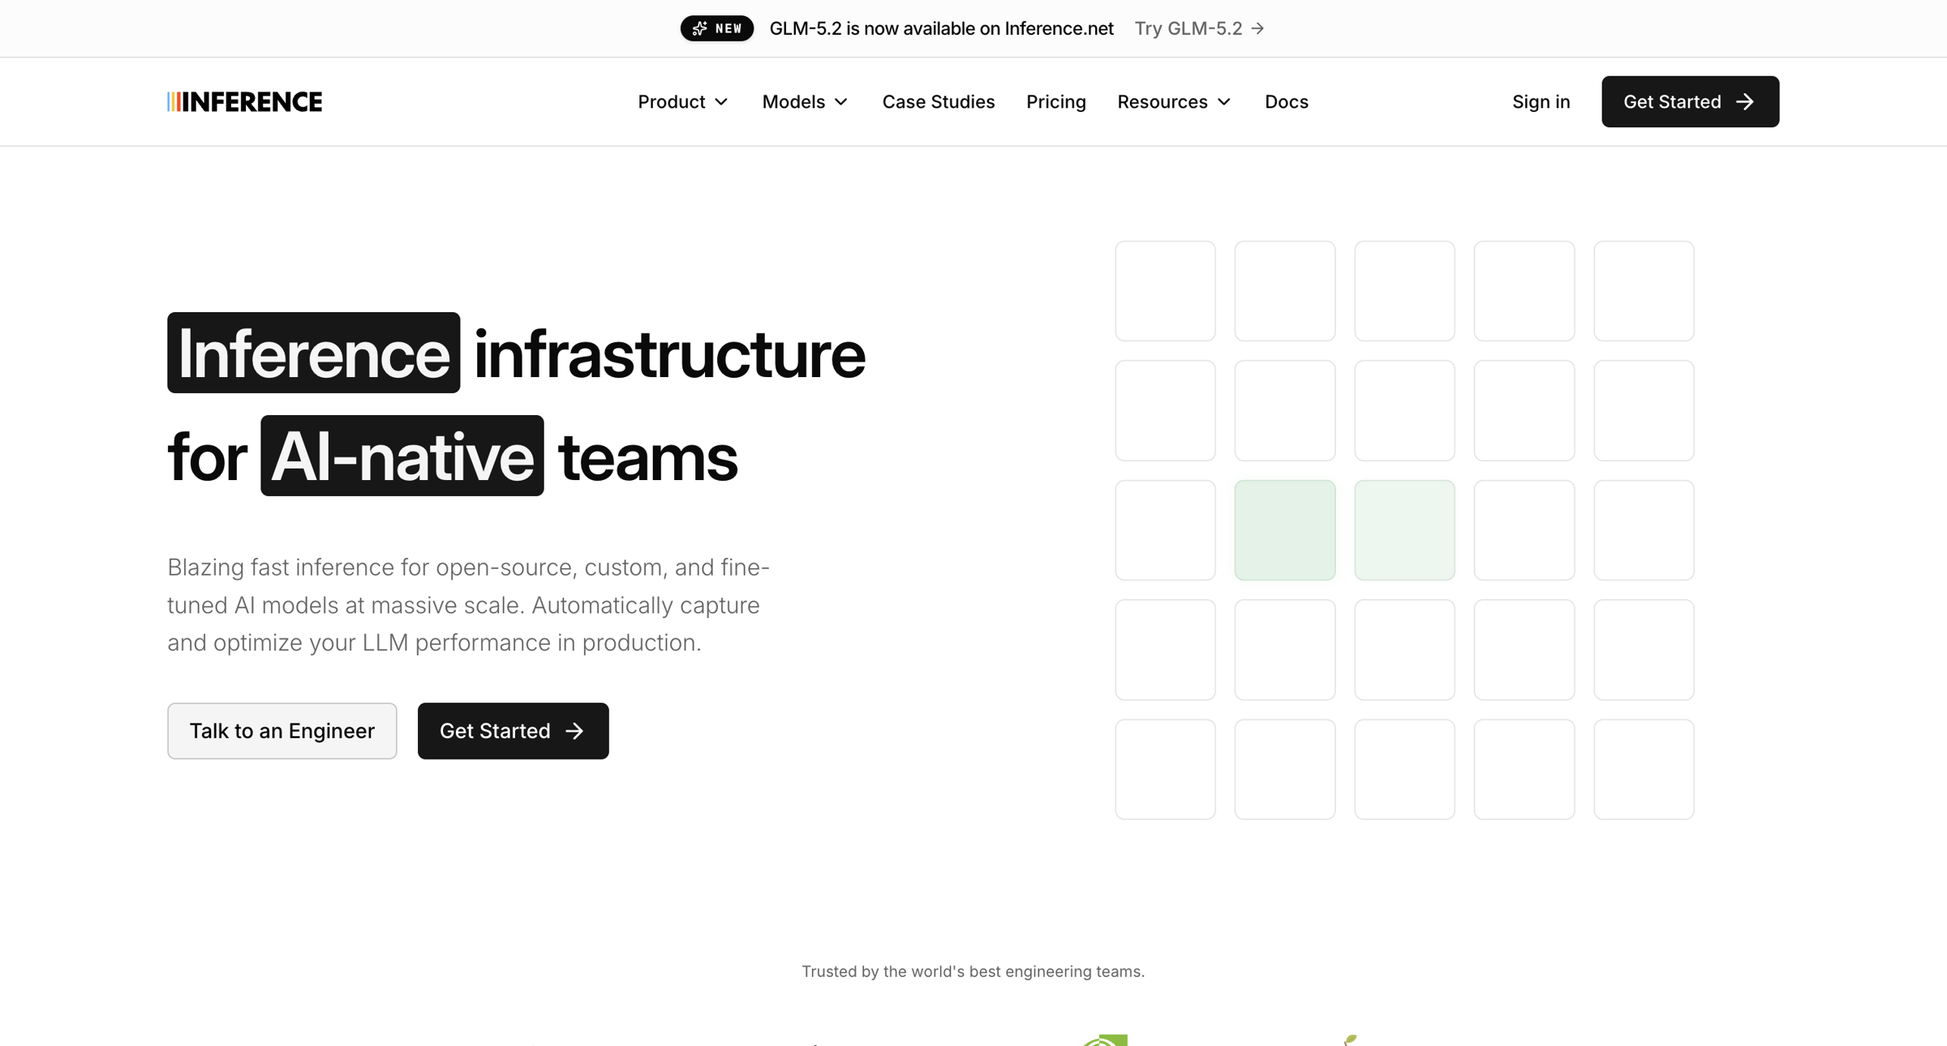Click Sign in
Viewport: 1947px width, 1046px height.
(x=1541, y=101)
